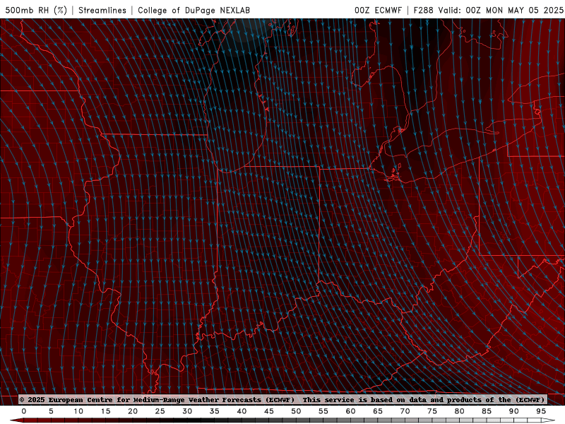Click the '50' value on color scale
565x424 pixels.
click(x=296, y=411)
